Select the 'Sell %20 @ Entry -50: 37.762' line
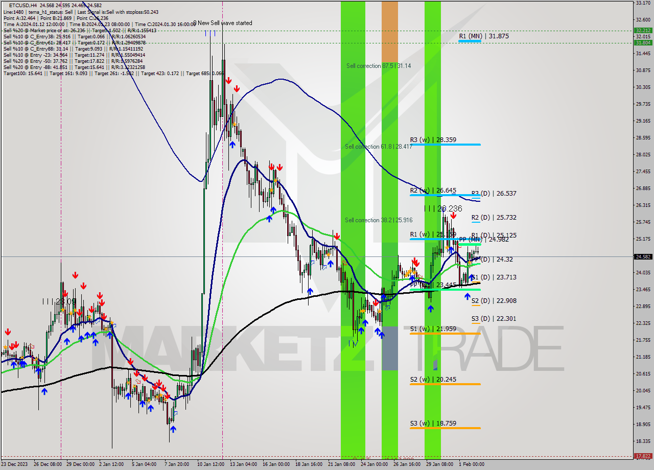Viewport: 654px width, 470px height. [x=73, y=61]
